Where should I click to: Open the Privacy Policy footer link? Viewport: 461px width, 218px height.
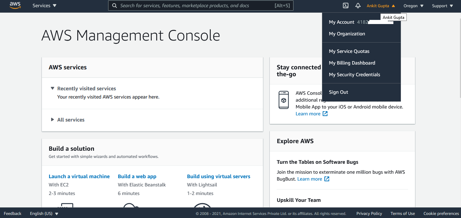click(x=369, y=214)
